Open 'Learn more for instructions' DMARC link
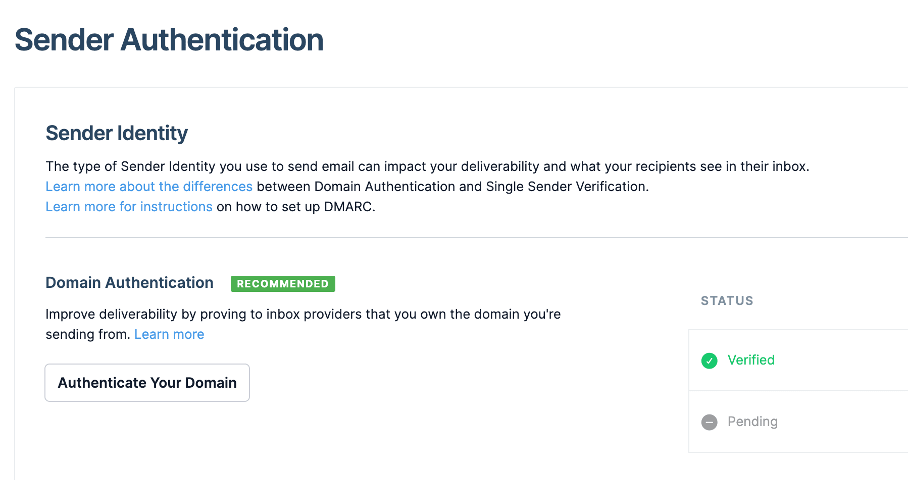The width and height of the screenshot is (908, 480). click(129, 207)
